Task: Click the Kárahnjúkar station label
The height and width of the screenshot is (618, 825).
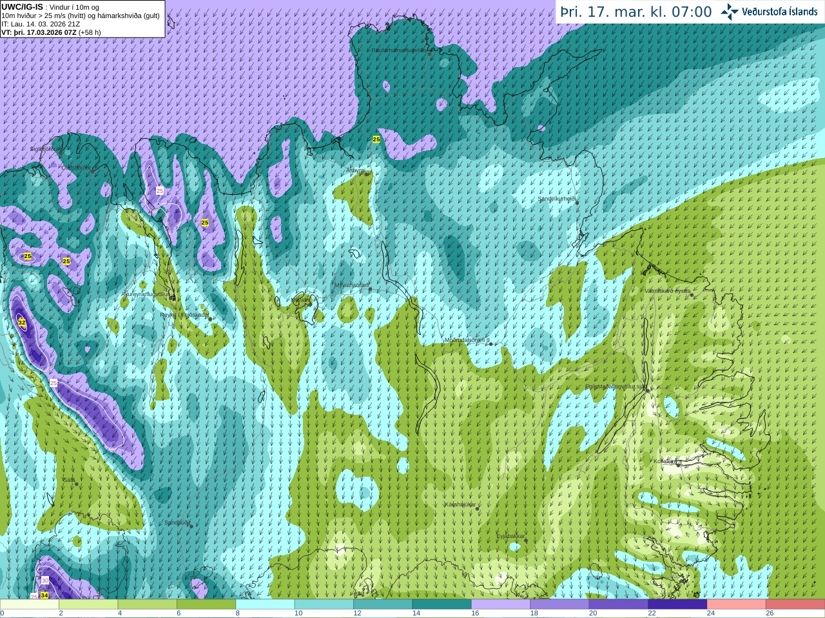Action: coord(460,504)
